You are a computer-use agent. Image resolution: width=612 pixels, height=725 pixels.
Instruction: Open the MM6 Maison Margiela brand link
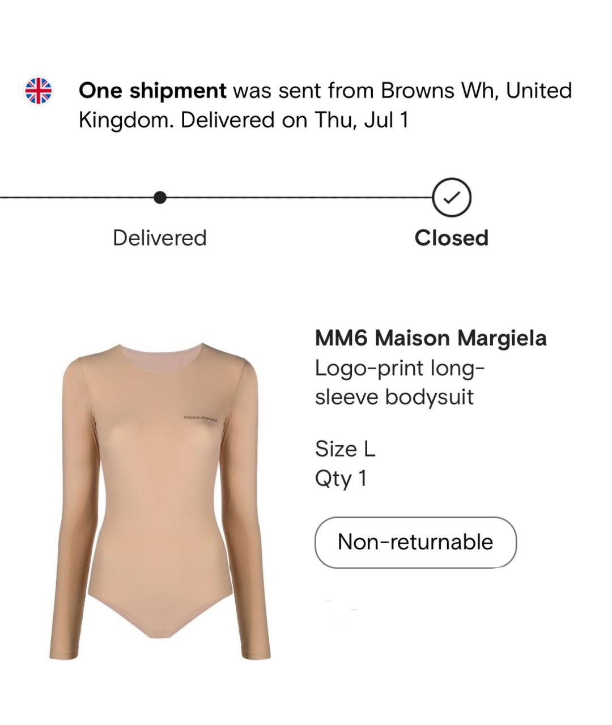[431, 338]
